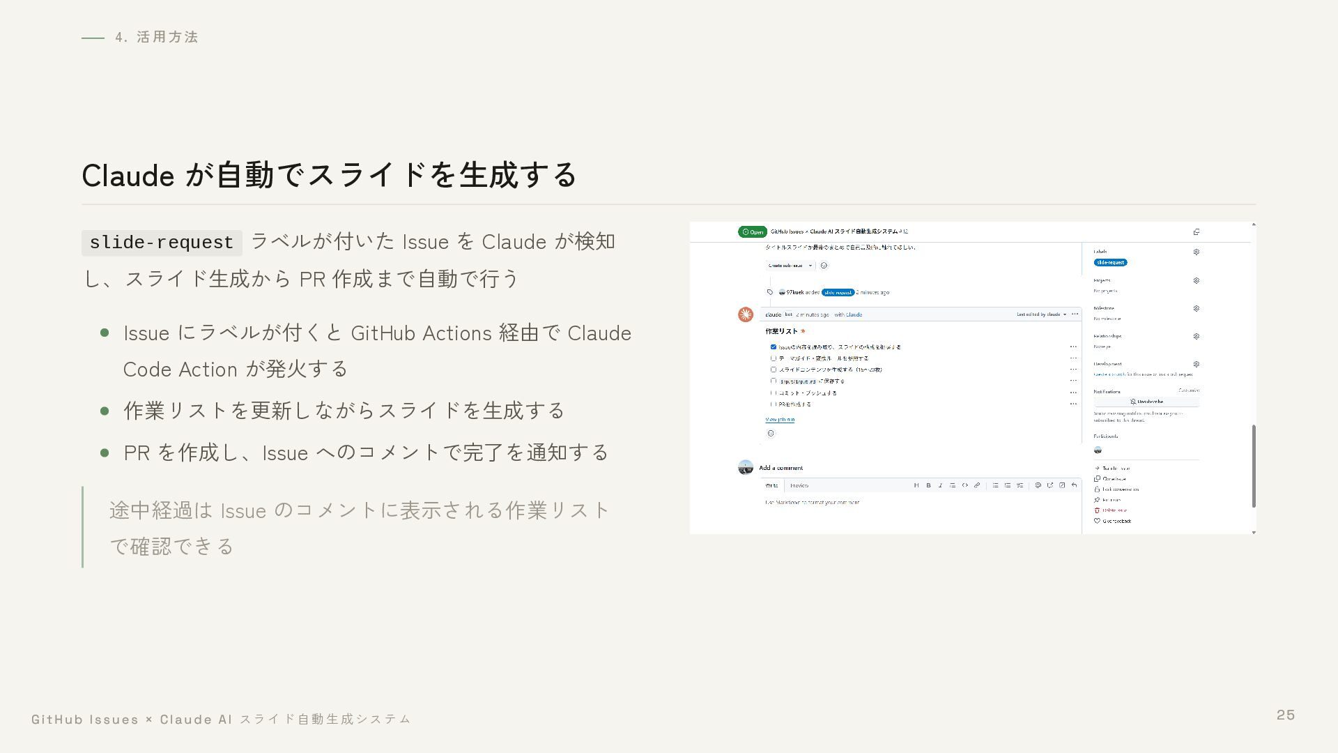This screenshot has width=1338, height=753.
Task: Switch to the Preview tab
Action: [799, 485]
